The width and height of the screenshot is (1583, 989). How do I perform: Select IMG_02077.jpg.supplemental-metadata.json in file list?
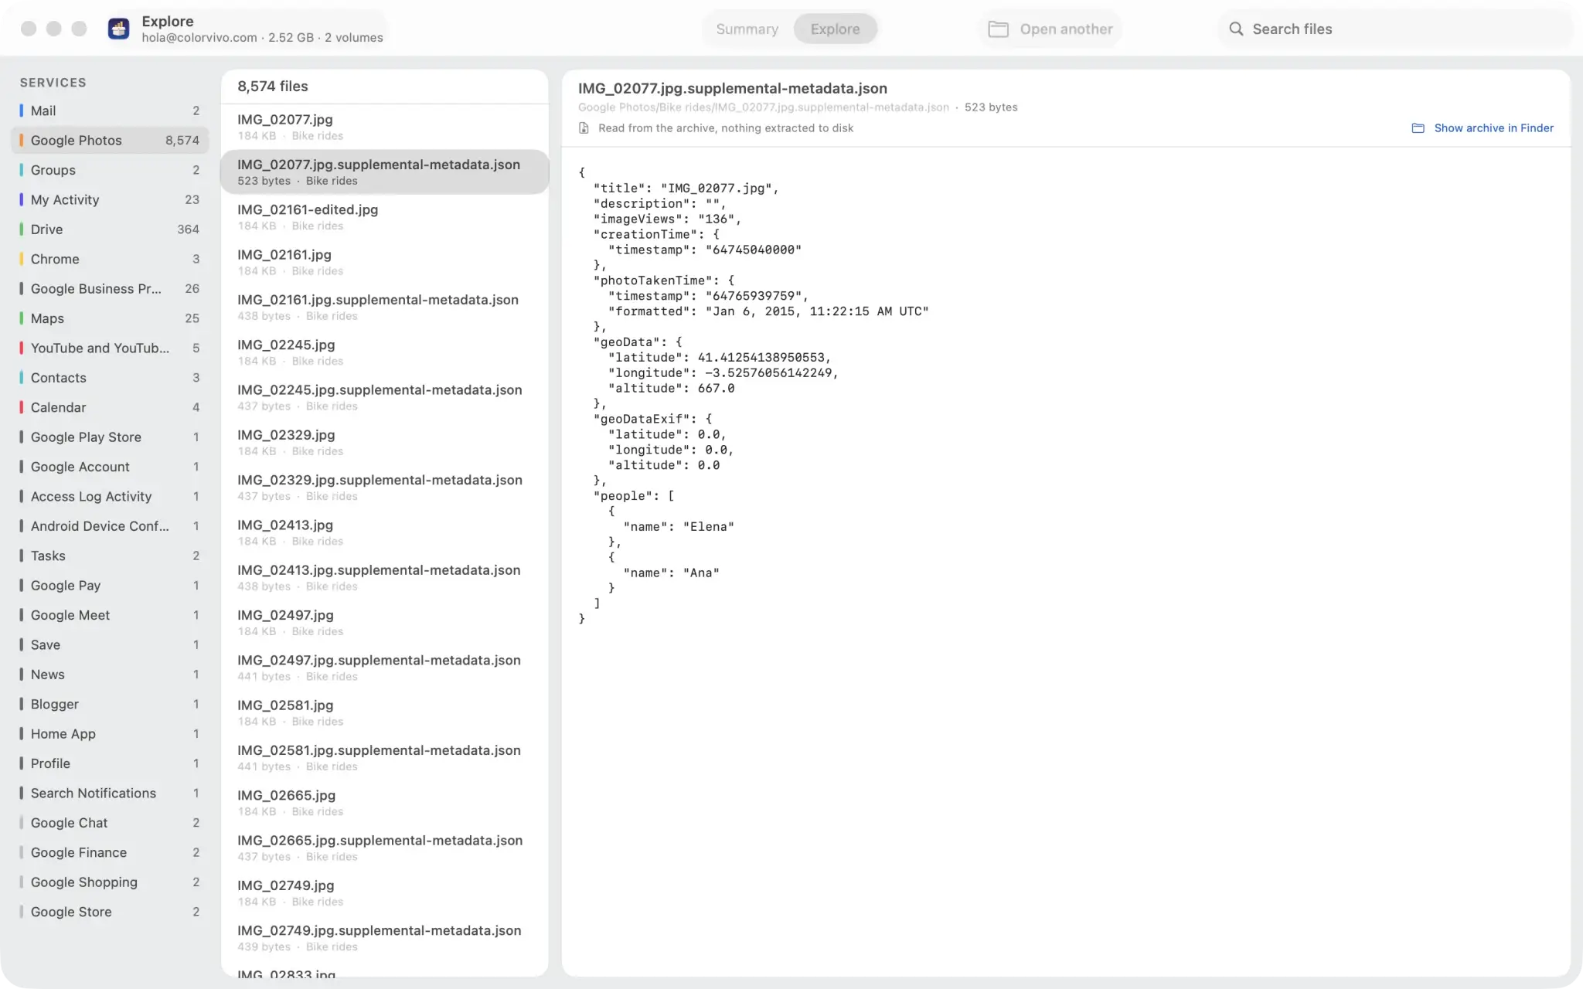[384, 172]
